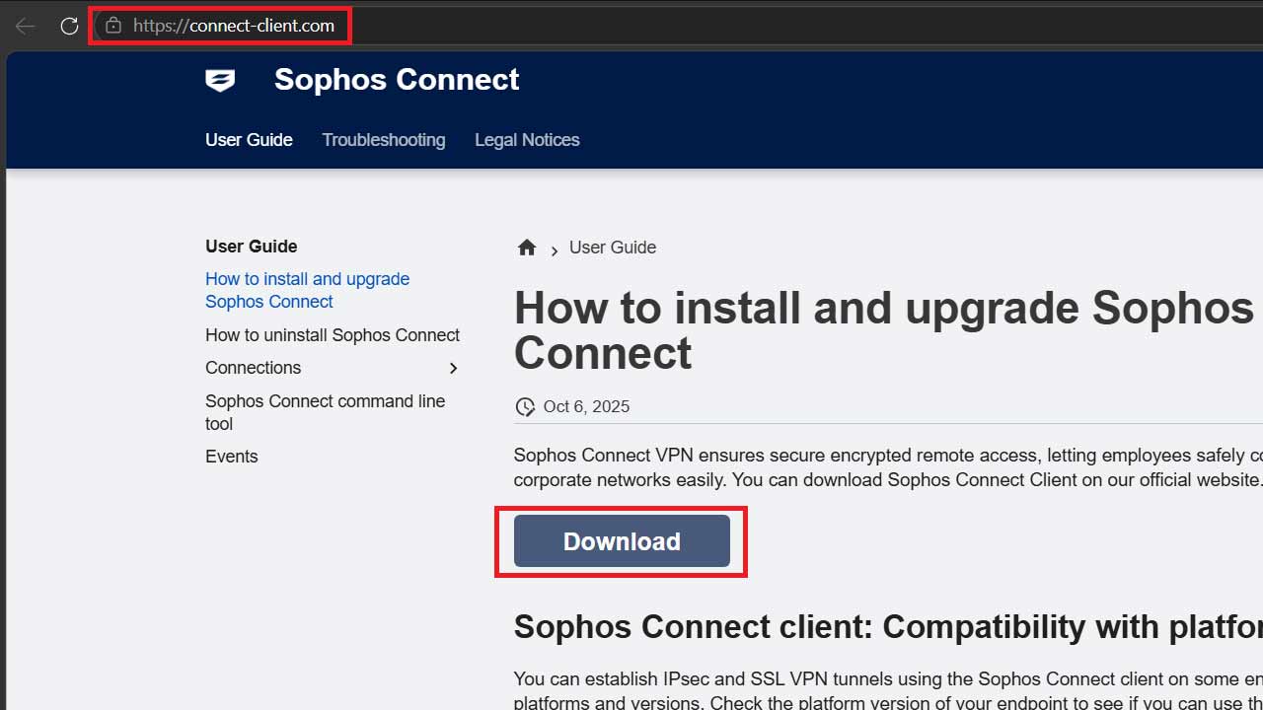Open the Troubleshooting tab
The image size is (1263, 710).
point(384,140)
